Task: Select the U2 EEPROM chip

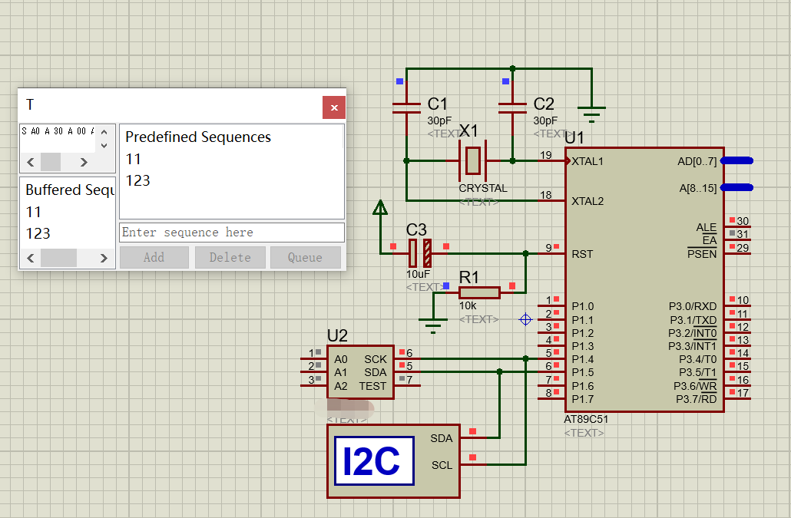Action: [x=360, y=372]
